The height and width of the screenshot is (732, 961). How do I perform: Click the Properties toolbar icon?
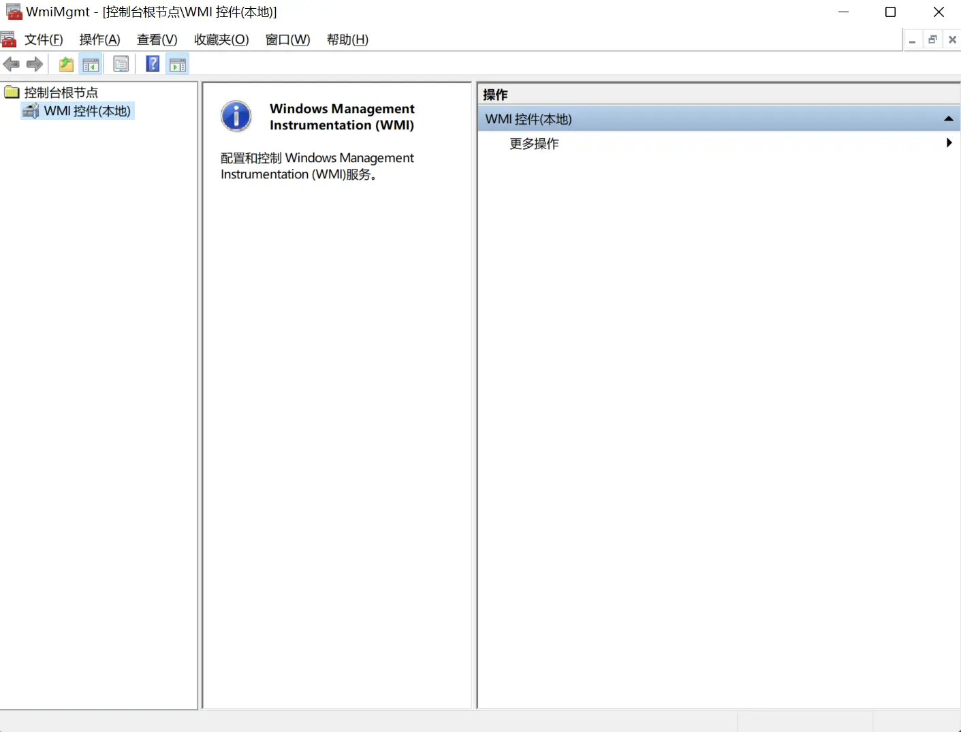pos(121,65)
